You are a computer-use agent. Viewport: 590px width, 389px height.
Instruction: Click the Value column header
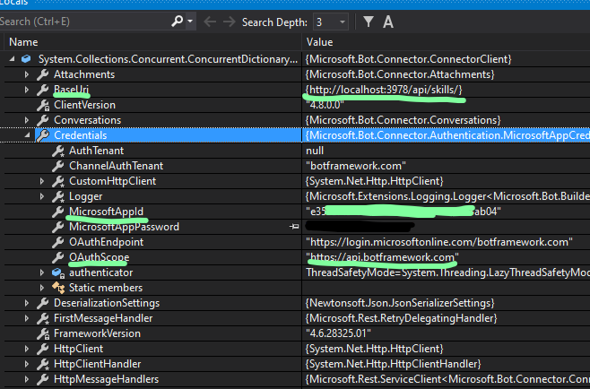pyautogui.click(x=319, y=42)
